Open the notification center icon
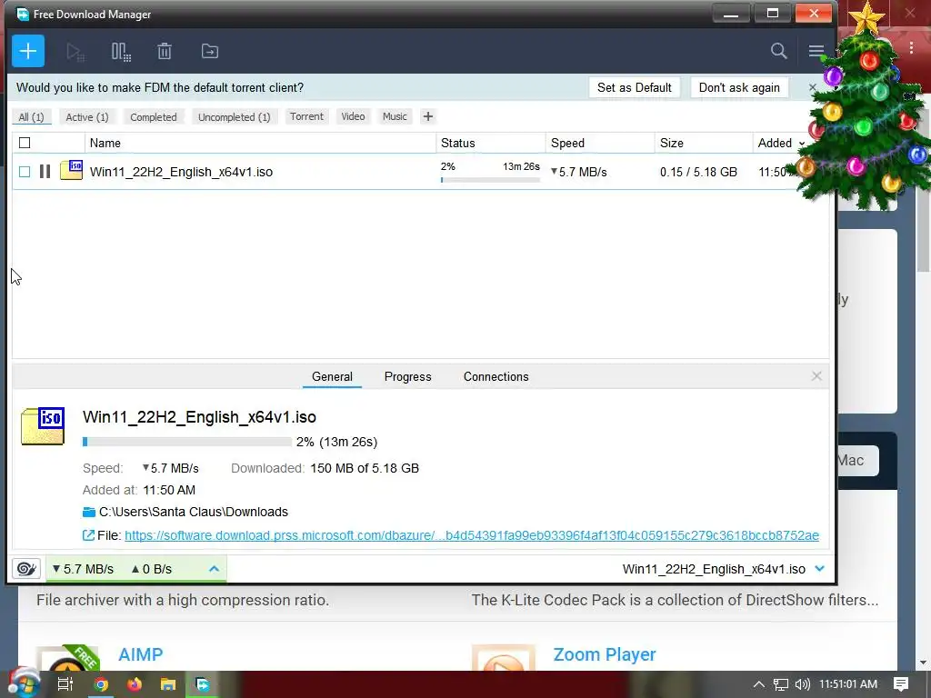 pos(901,684)
